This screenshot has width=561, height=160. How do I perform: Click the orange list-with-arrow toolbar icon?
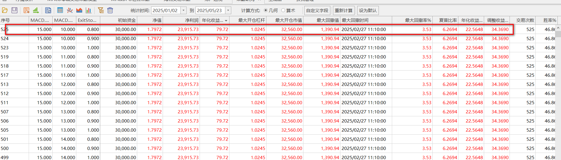pos(27,10)
